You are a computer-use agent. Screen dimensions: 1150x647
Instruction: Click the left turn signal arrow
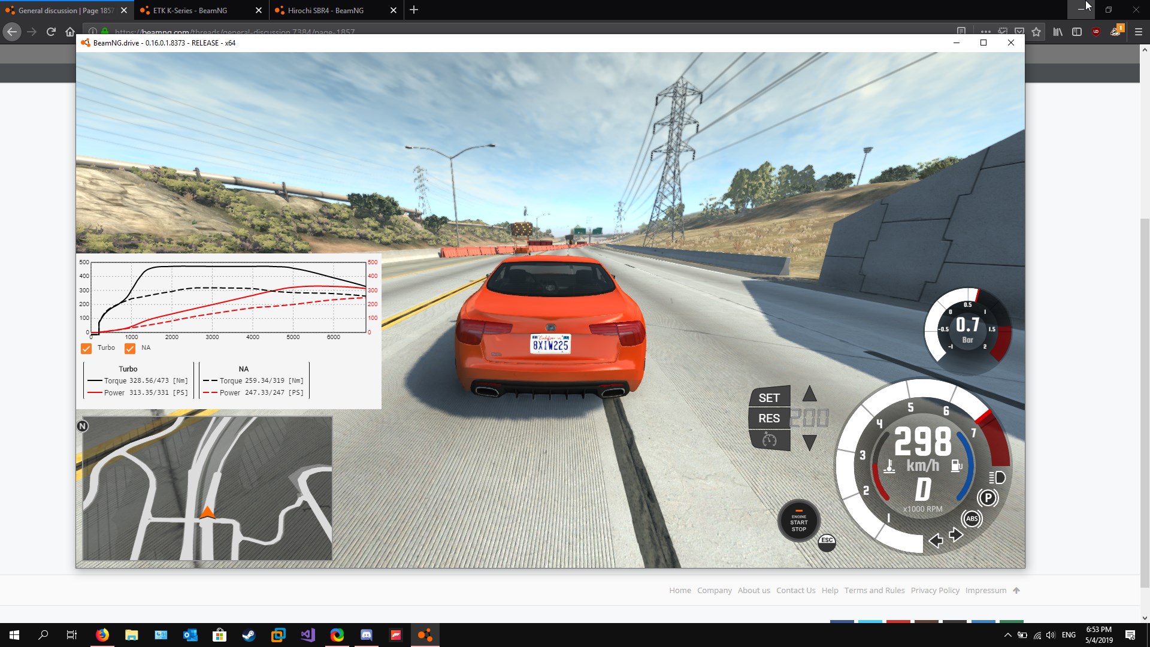(936, 541)
